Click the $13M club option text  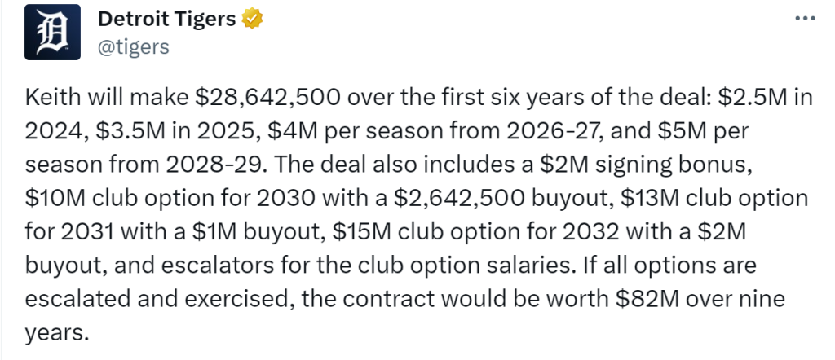[714, 199]
